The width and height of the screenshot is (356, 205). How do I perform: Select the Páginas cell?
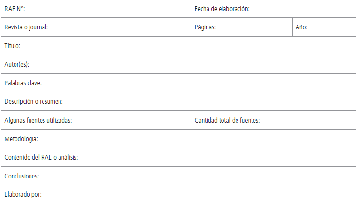tap(252, 27)
